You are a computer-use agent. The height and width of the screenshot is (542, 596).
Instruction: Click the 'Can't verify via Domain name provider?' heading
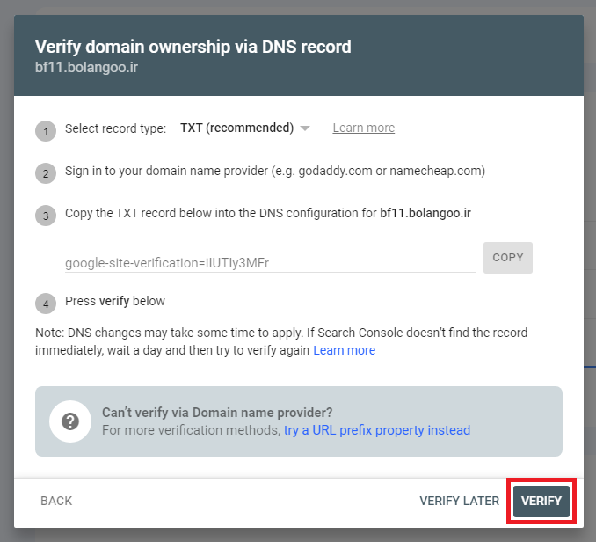[x=217, y=413]
